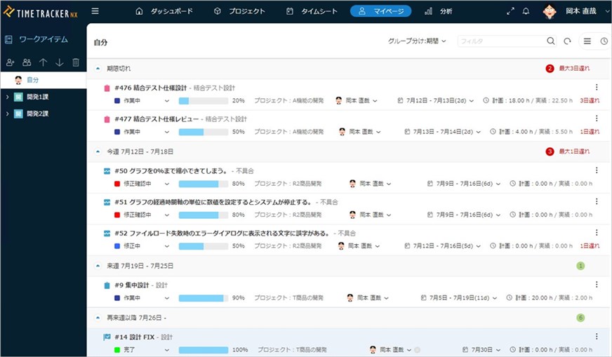Click the refresh icon
612x357 pixels.
pyautogui.click(x=567, y=41)
